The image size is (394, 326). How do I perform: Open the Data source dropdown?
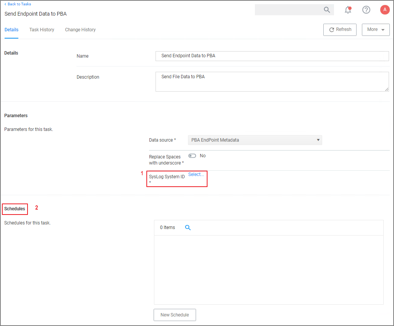coord(255,140)
